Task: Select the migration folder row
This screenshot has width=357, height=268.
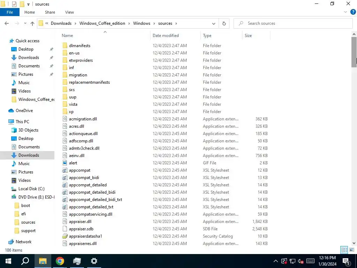Action: coord(165,75)
